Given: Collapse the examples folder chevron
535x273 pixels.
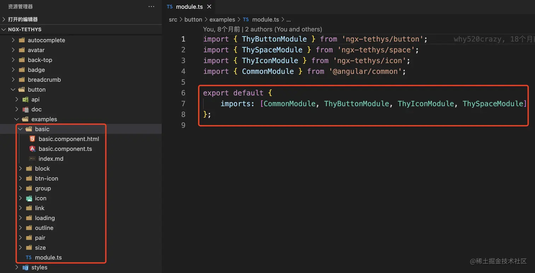Looking at the screenshot, I should [x=17, y=119].
